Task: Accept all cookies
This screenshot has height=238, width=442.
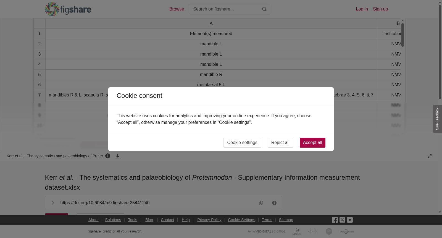Action: coord(312,143)
